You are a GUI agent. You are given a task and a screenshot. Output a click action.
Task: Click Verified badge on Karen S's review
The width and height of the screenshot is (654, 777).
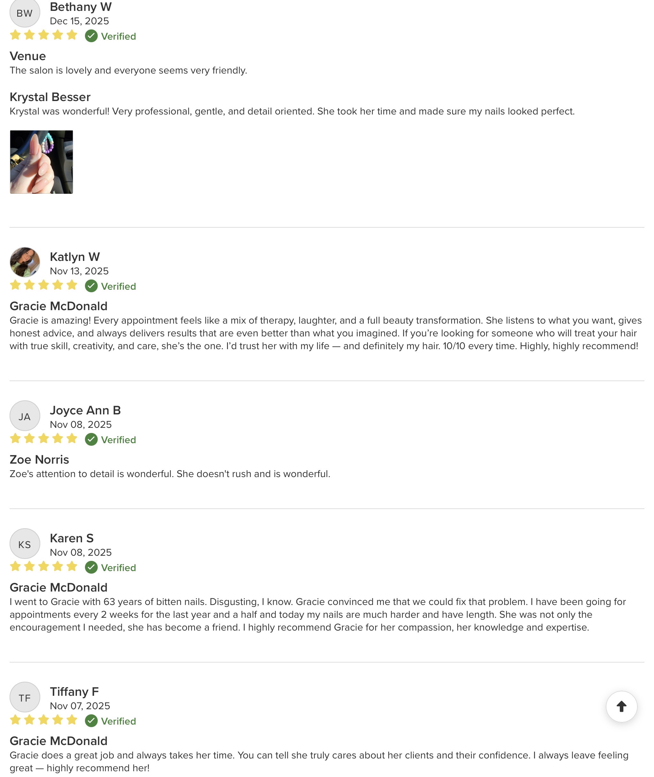click(x=110, y=568)
